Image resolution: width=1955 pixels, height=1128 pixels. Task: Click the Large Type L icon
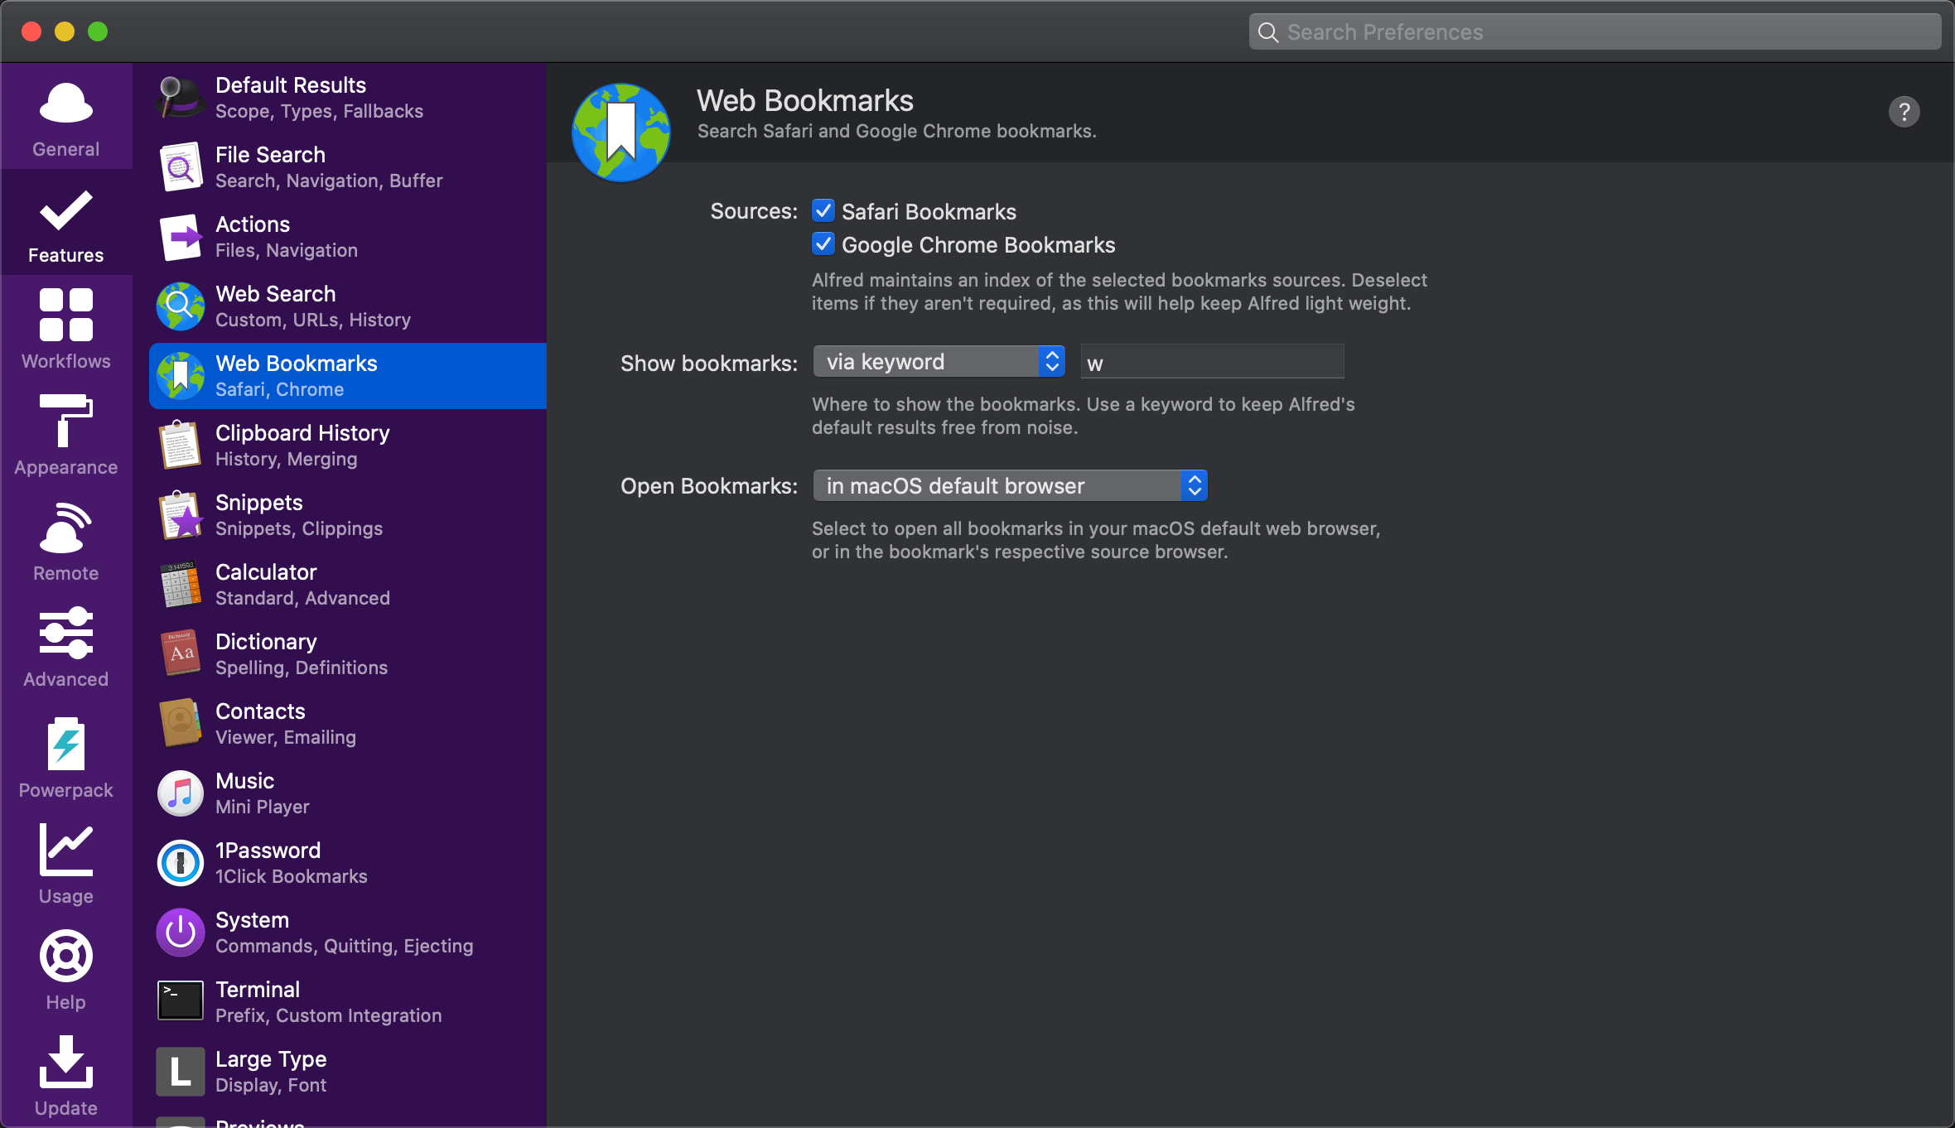pyautogui.click(x=180, y=1072)
